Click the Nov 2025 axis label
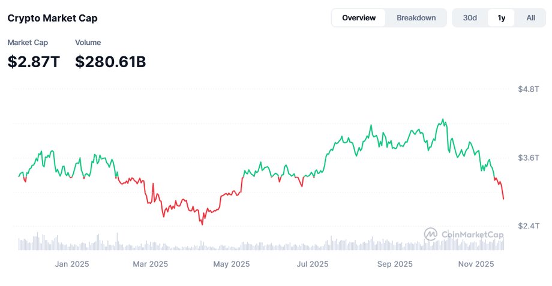Image resolution: width=552 pixels, height=286 pixels. point(475,264)
